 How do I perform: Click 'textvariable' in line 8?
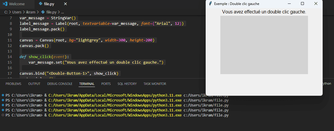96,23
